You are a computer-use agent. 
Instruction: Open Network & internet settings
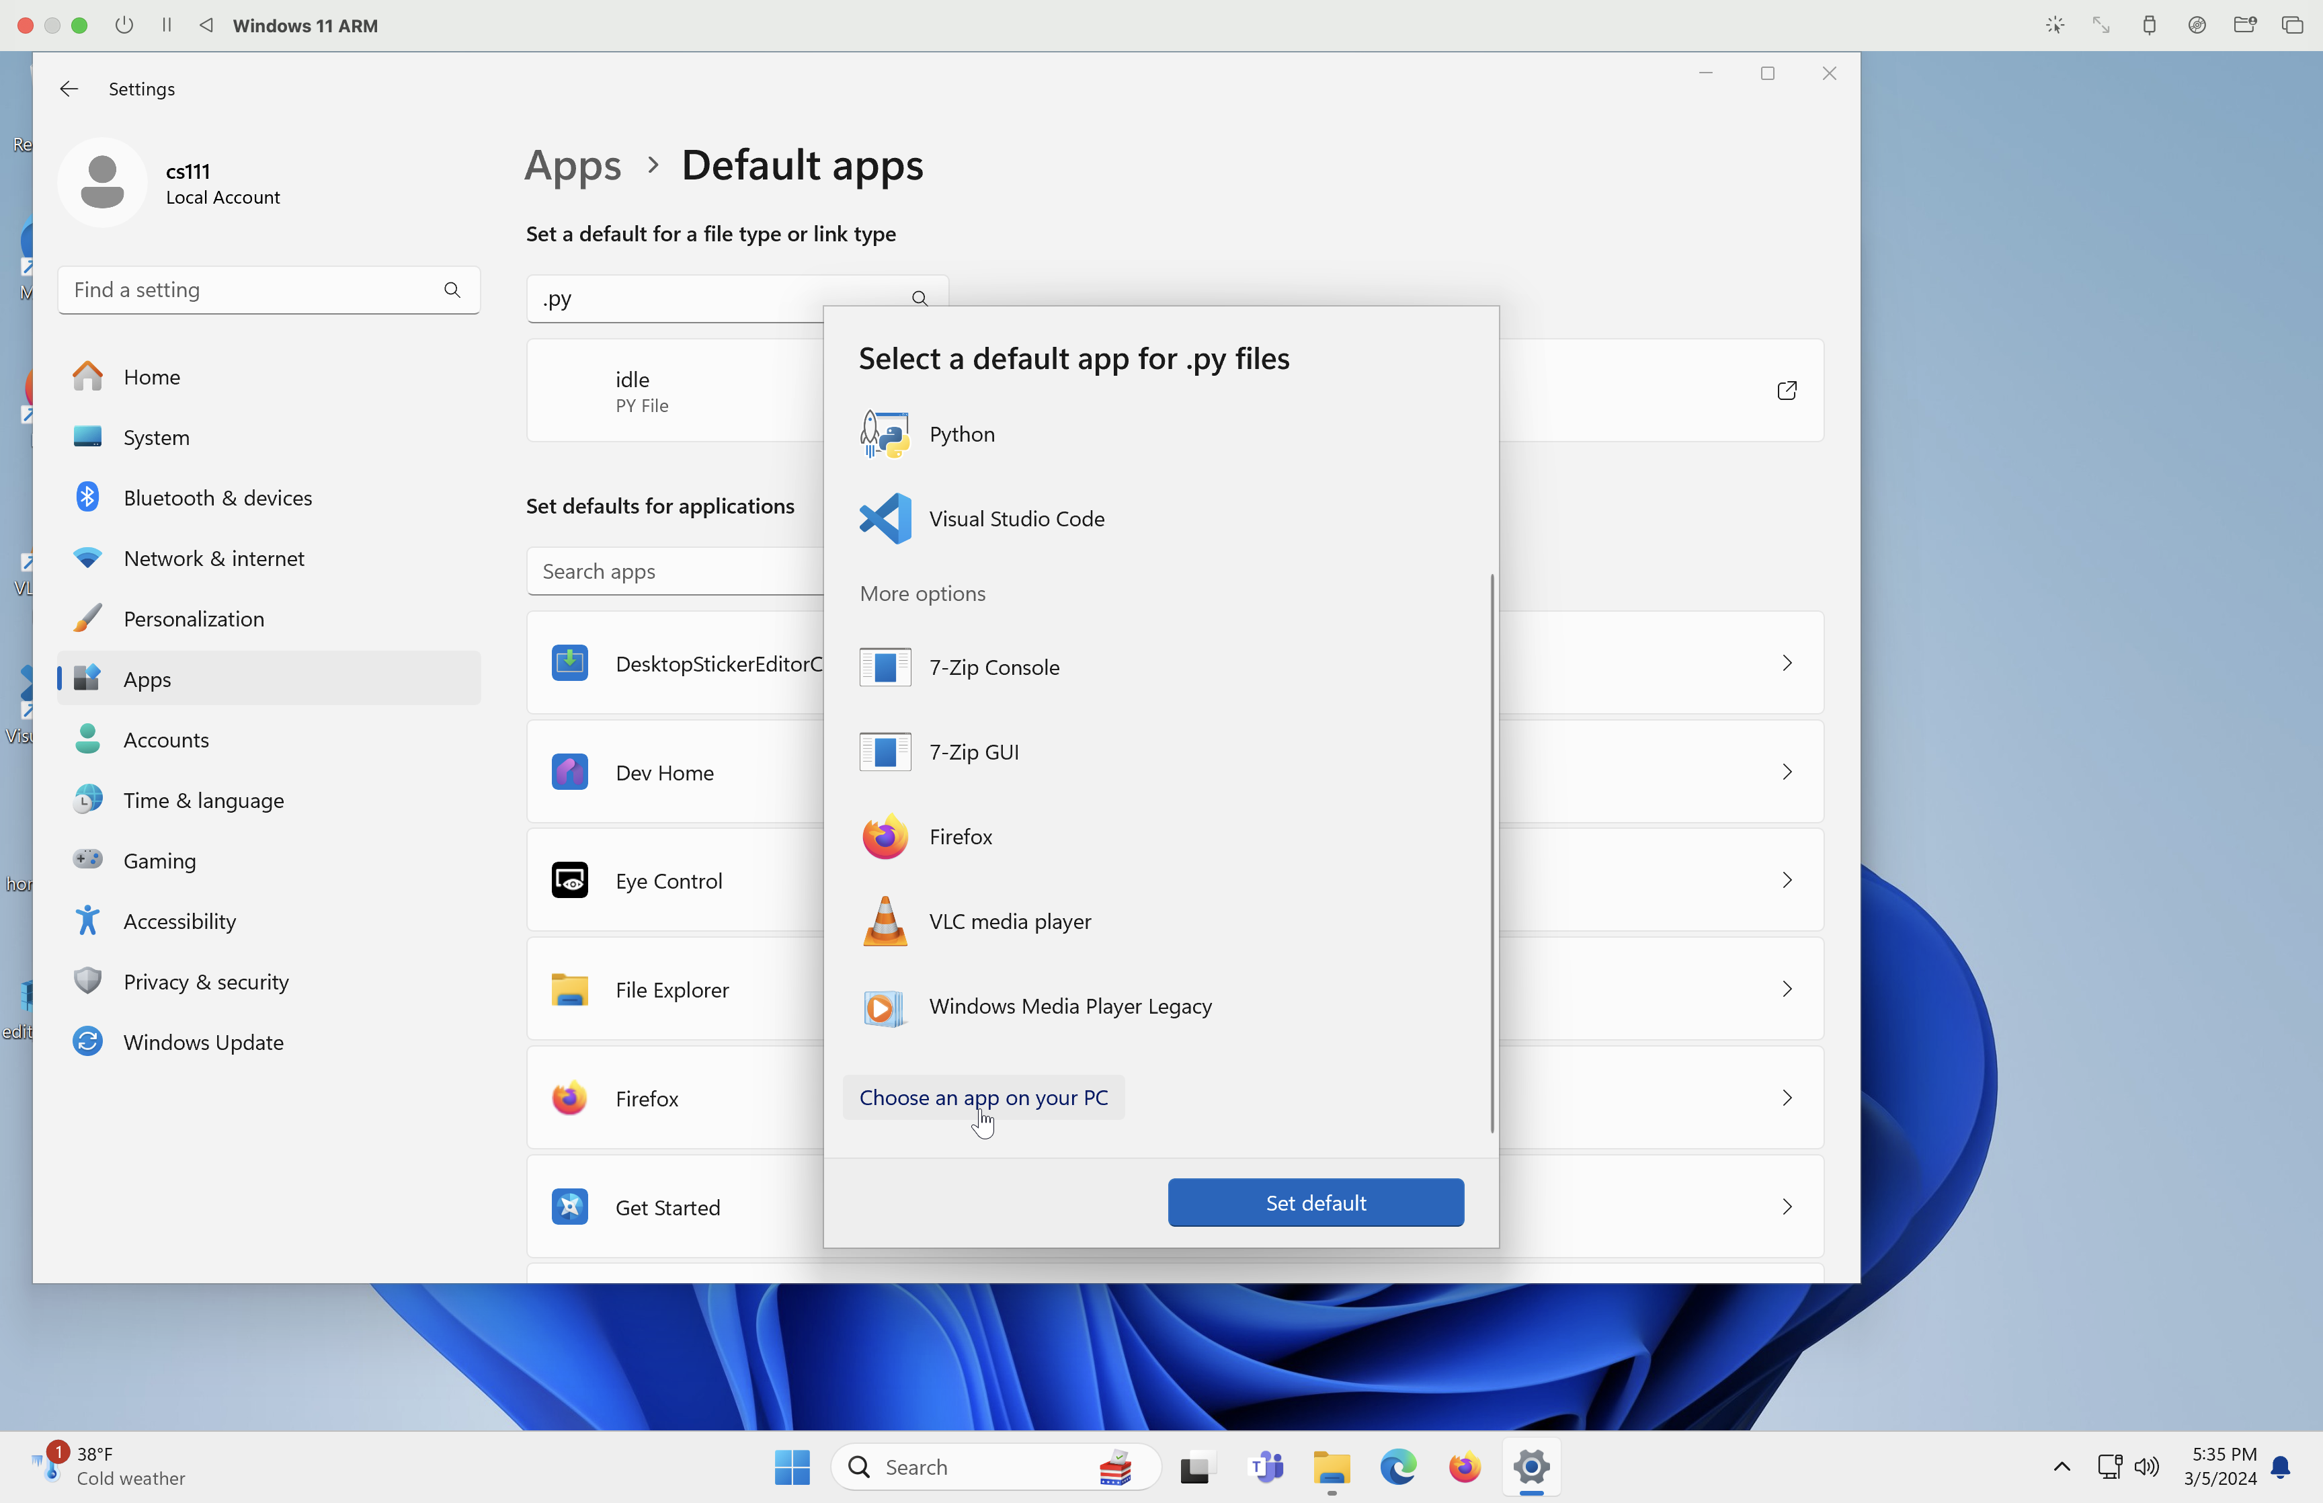click(x=270, y=559)
